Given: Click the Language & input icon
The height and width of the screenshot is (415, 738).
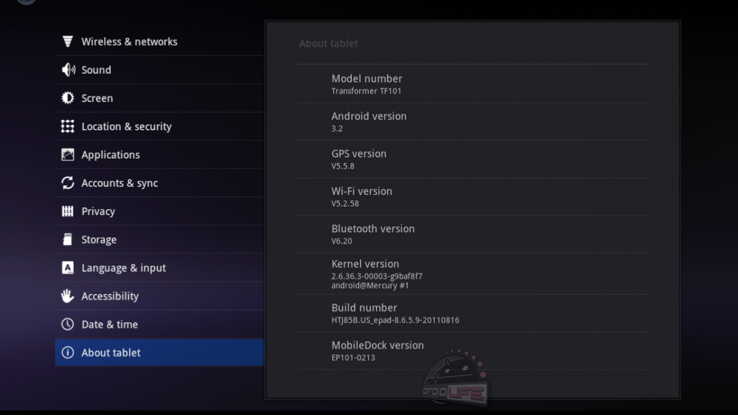Looking at the screenshot, I should 68,268.
